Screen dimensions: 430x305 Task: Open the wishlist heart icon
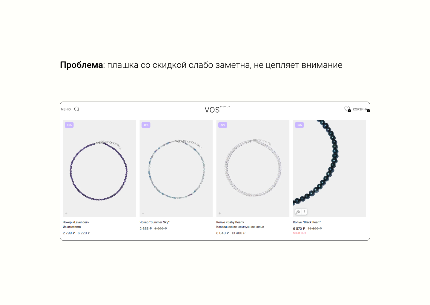347,109
